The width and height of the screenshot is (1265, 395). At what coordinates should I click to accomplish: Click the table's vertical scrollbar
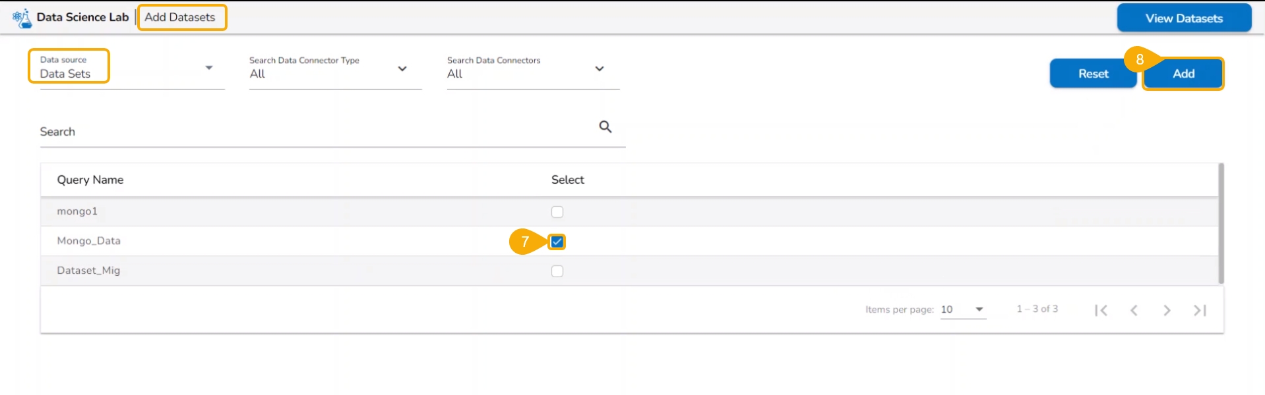point(1221,224)
